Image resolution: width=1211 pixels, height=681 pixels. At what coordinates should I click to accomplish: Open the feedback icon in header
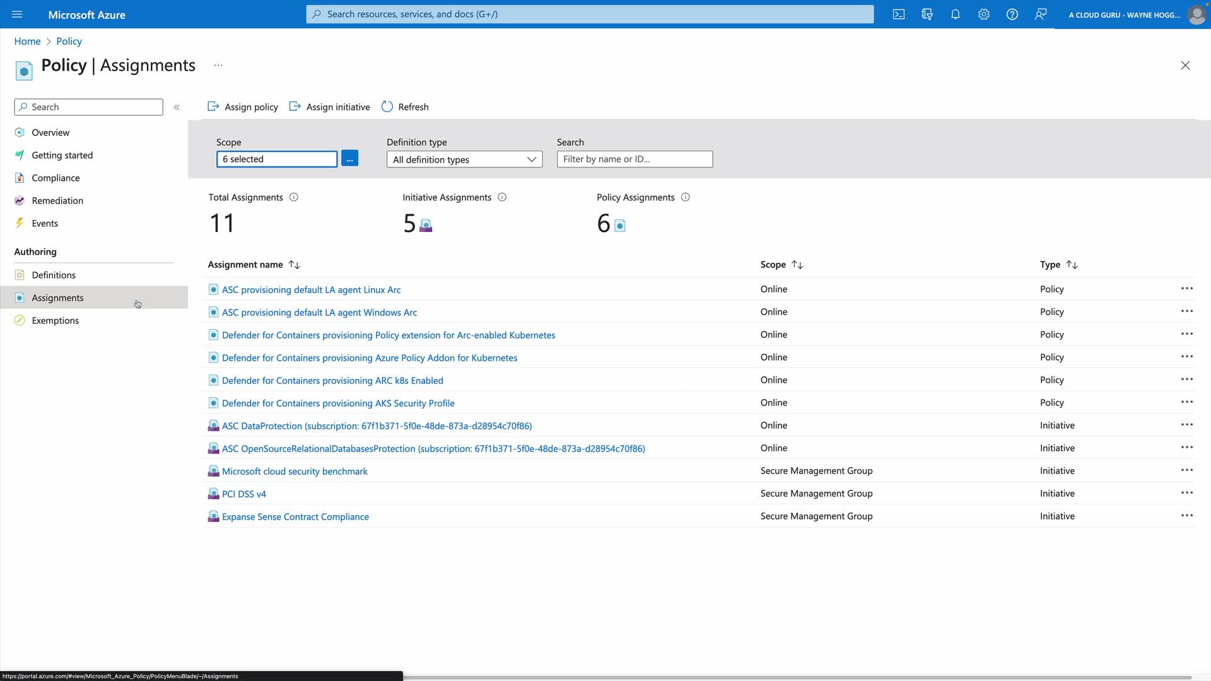pos(1041,15)
